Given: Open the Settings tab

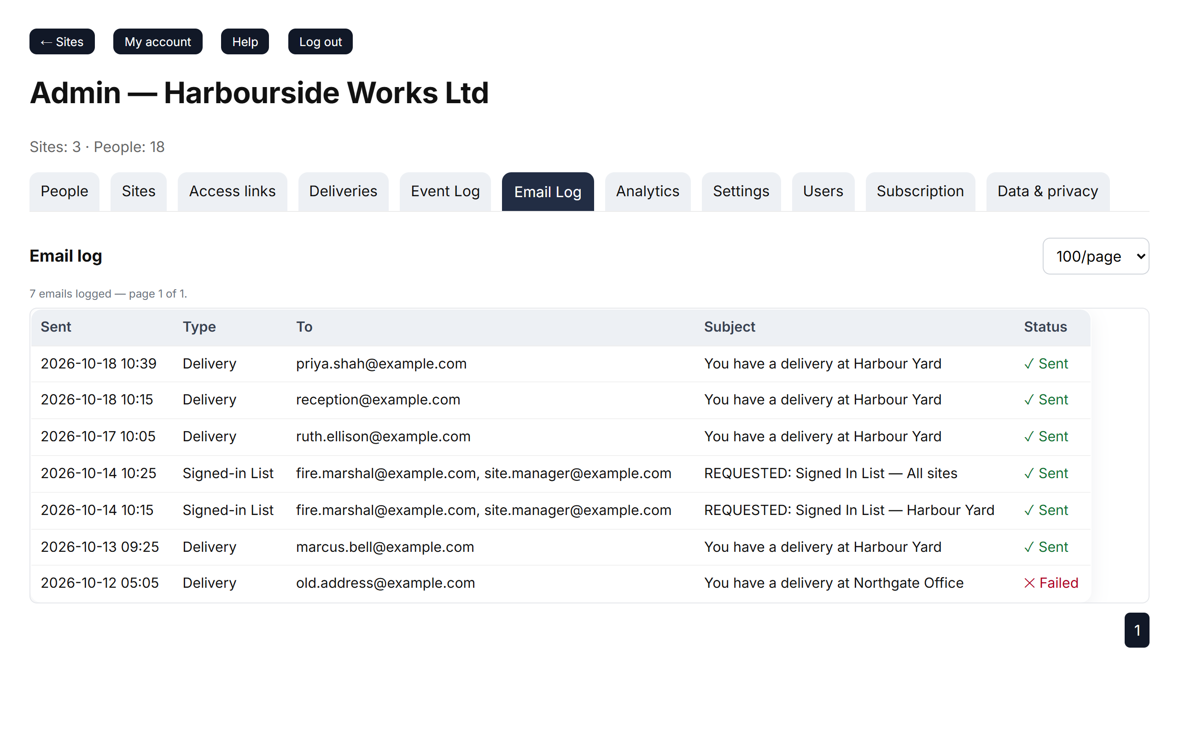Looking at the screenshot, I should (x=741, y=191).
